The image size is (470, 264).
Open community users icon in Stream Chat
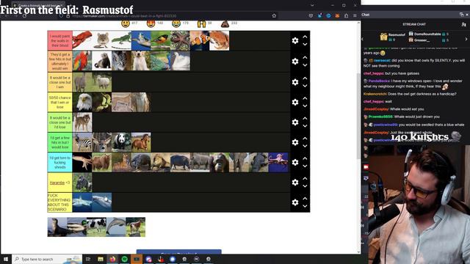(463, 24)
